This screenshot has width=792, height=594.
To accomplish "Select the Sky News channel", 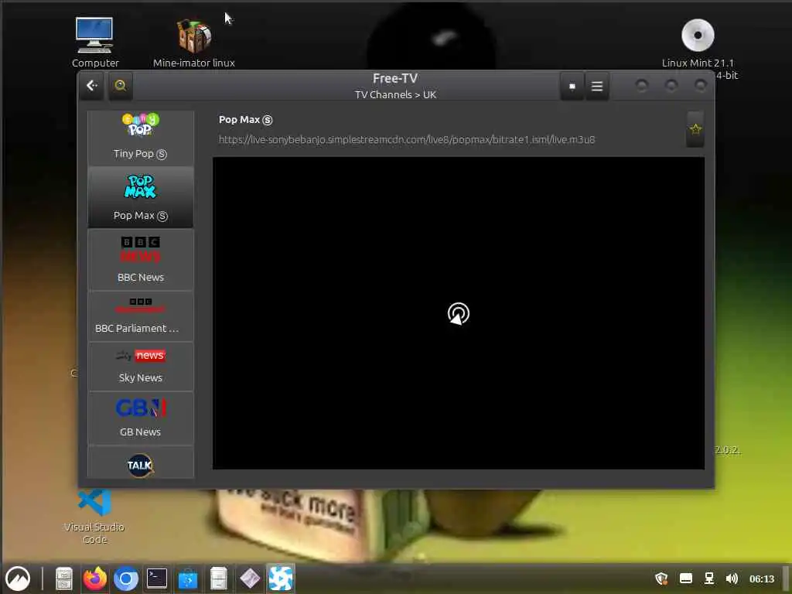I will (141, 367).
